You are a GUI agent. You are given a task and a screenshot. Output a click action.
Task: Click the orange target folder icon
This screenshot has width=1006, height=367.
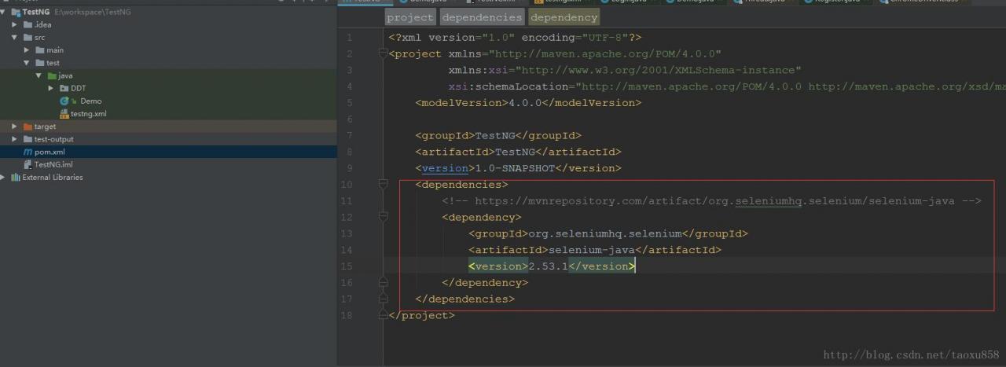[28, 127]
